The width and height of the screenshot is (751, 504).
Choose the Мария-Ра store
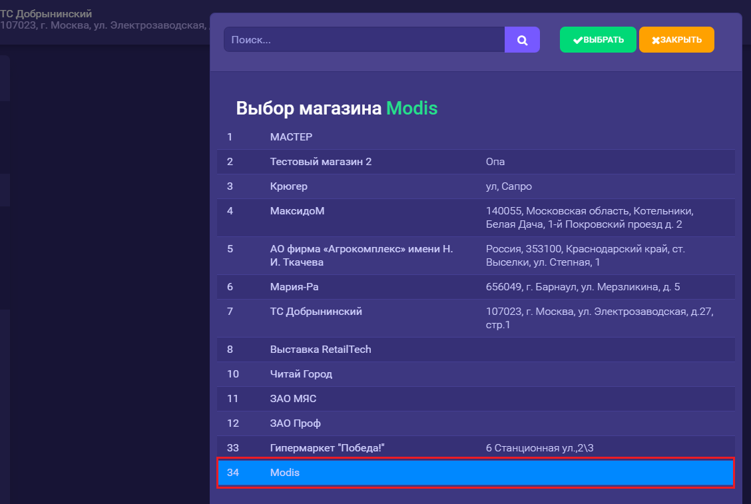[x=475, y=287]
